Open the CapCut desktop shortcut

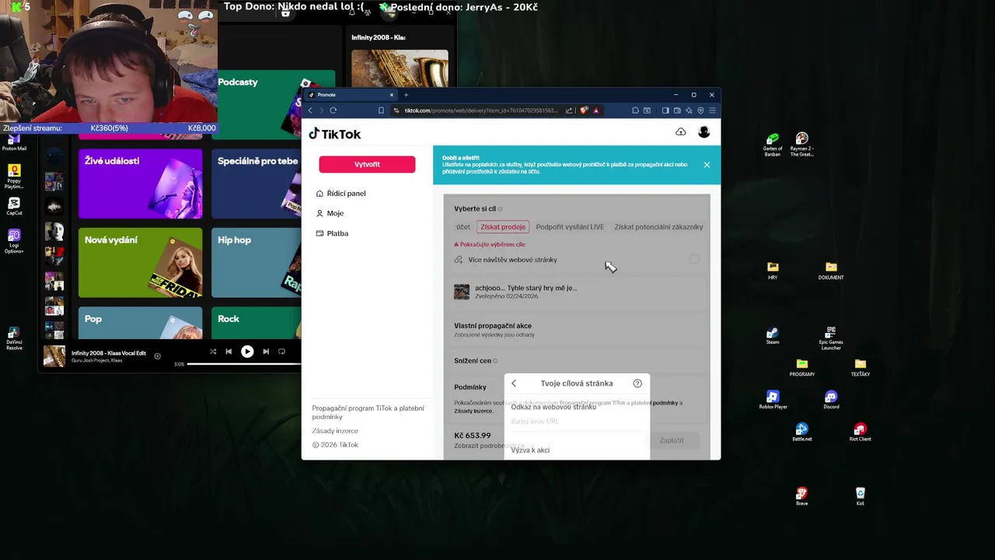click(x=14, y=206)
